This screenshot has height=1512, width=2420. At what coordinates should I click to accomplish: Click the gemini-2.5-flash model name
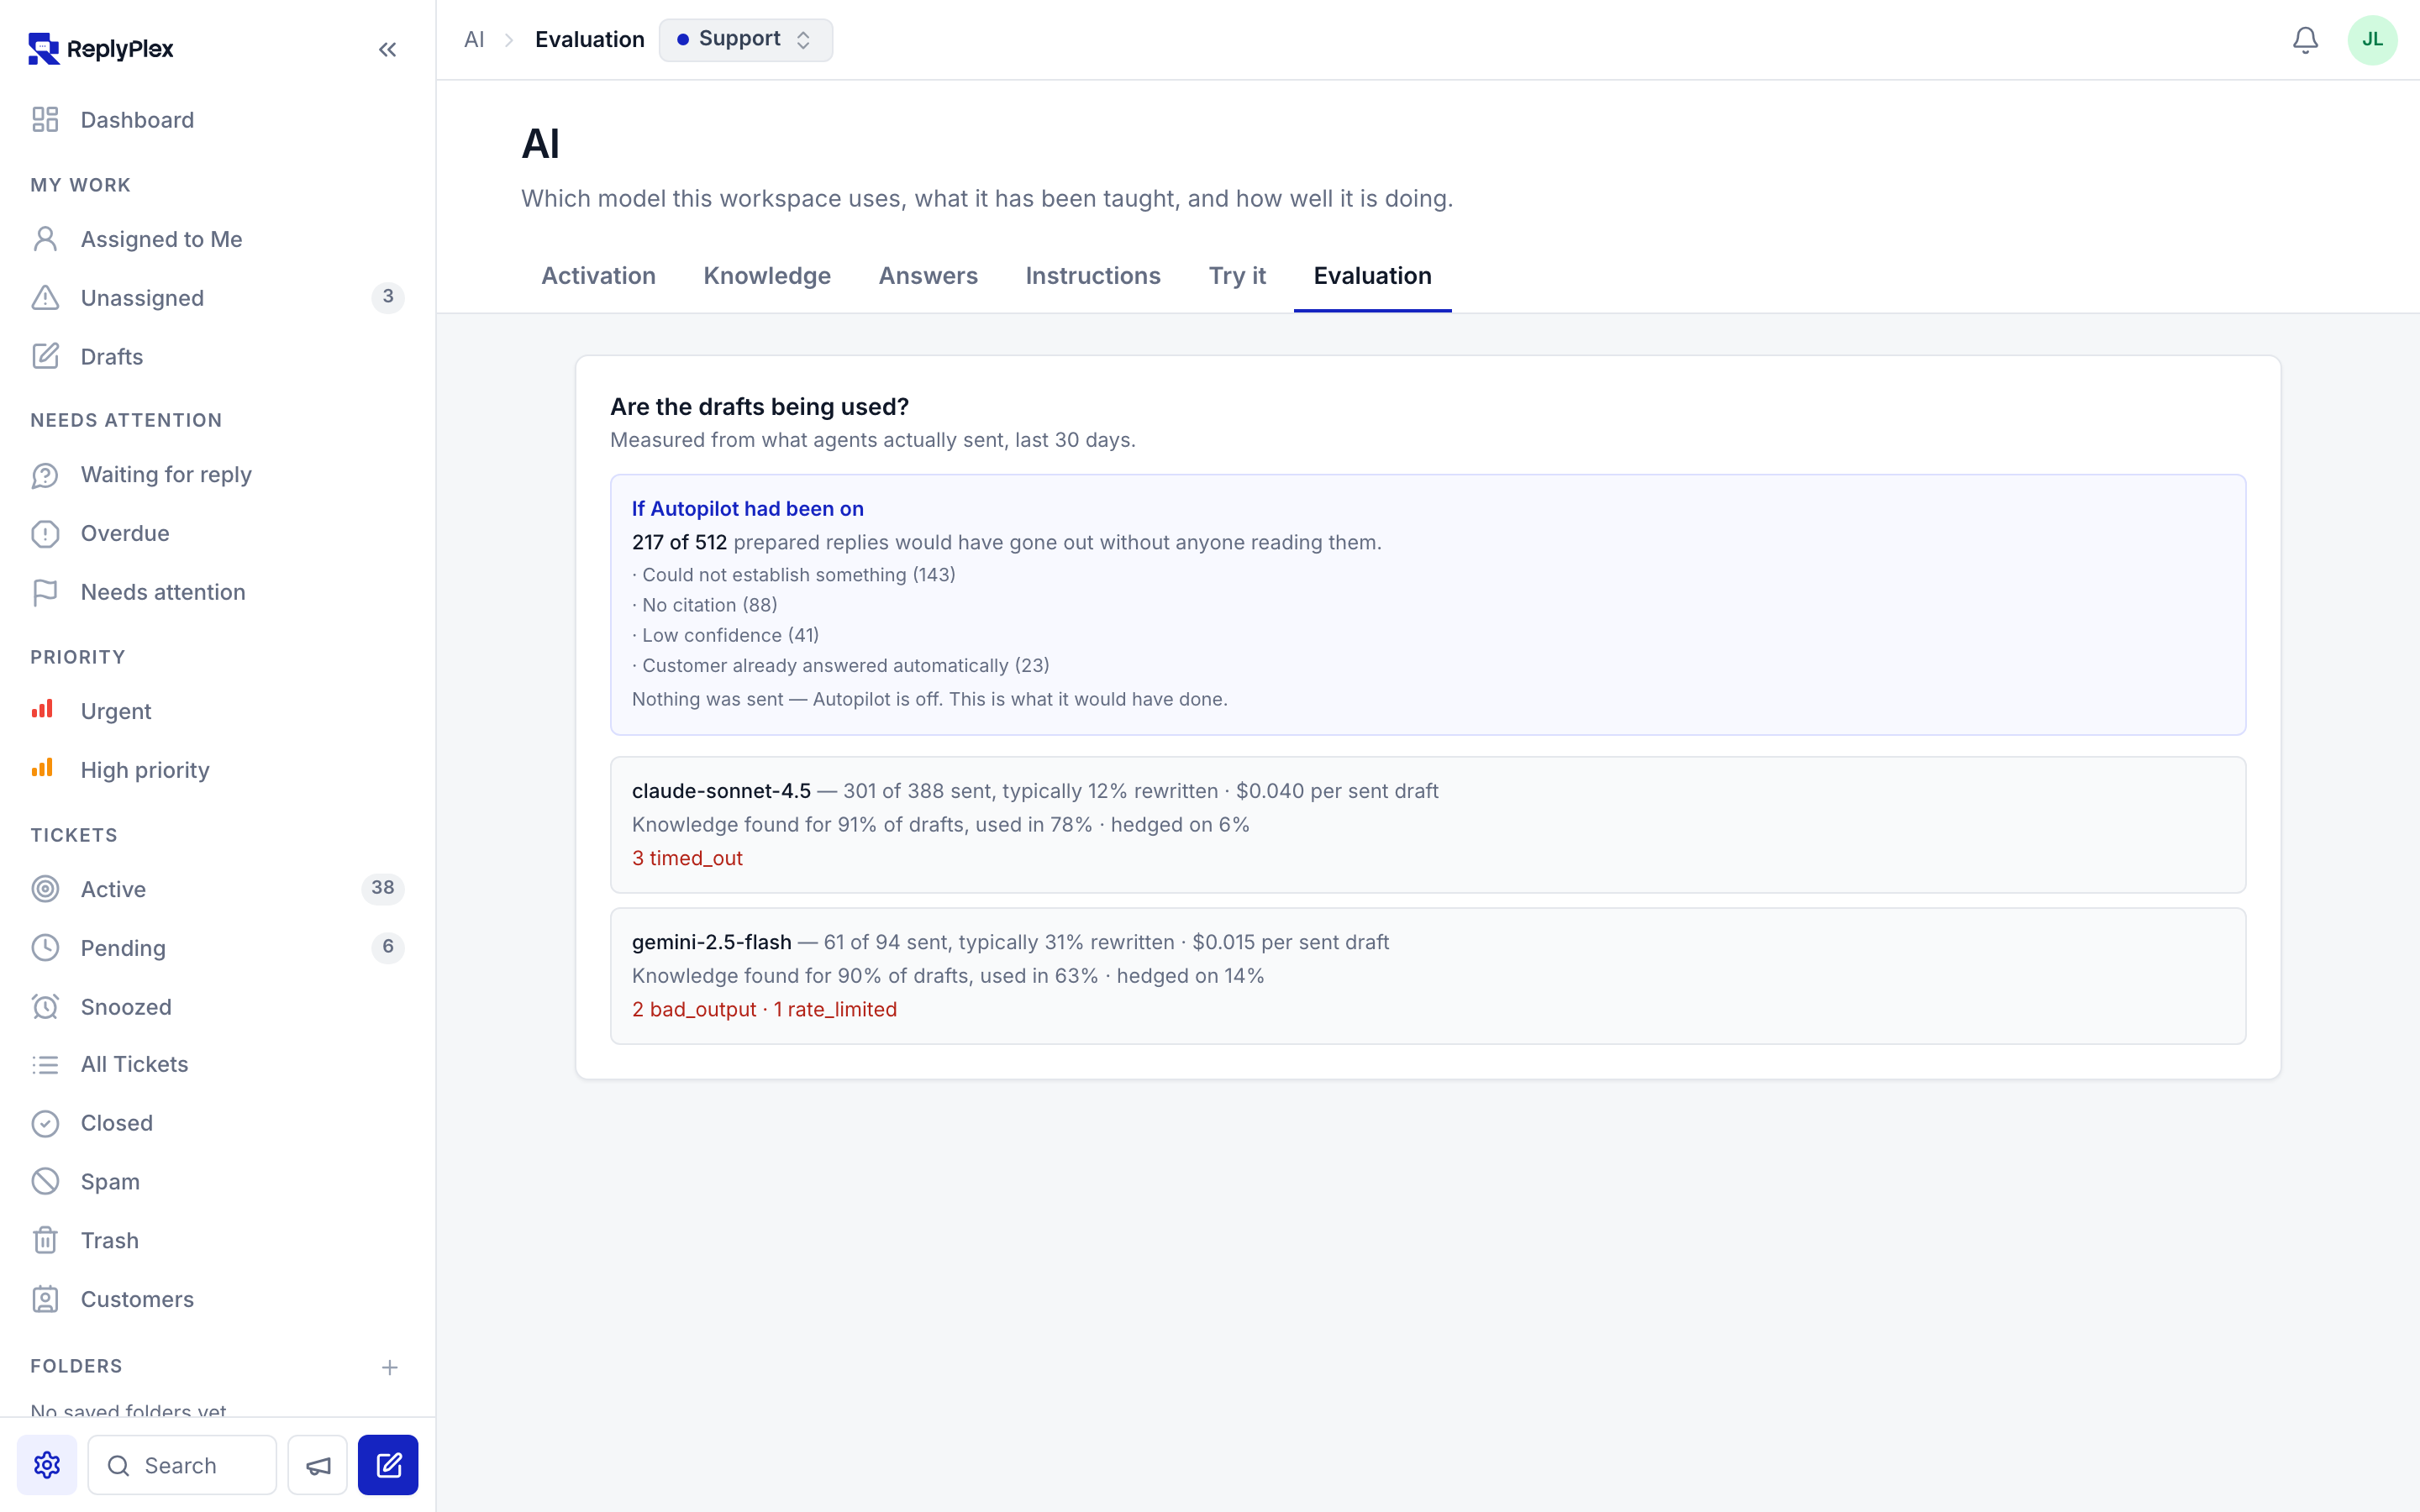(711, 942)
